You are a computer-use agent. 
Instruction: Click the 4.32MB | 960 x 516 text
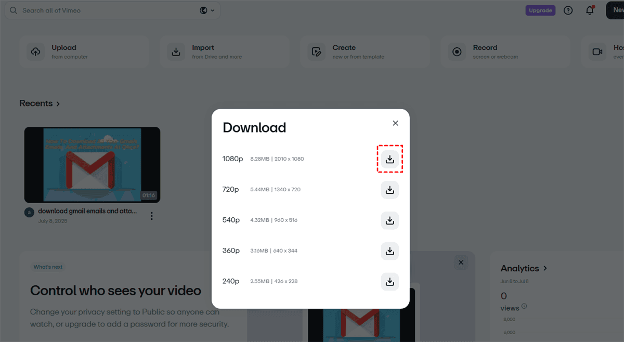[x=274, y=220]
